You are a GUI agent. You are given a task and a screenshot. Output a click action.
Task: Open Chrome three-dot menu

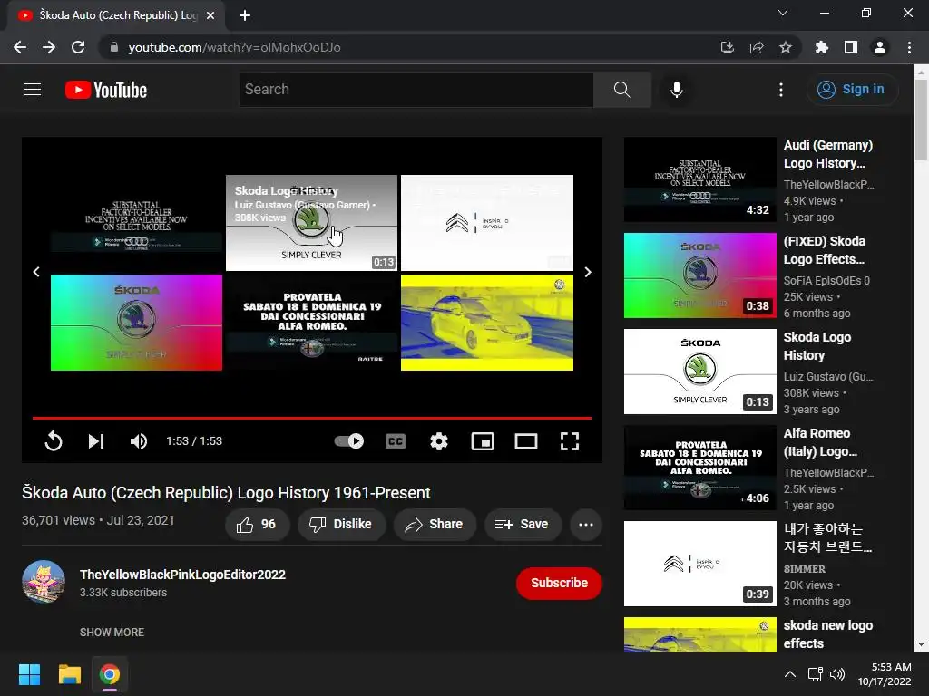pyautogui.click(x=909, y=47)
